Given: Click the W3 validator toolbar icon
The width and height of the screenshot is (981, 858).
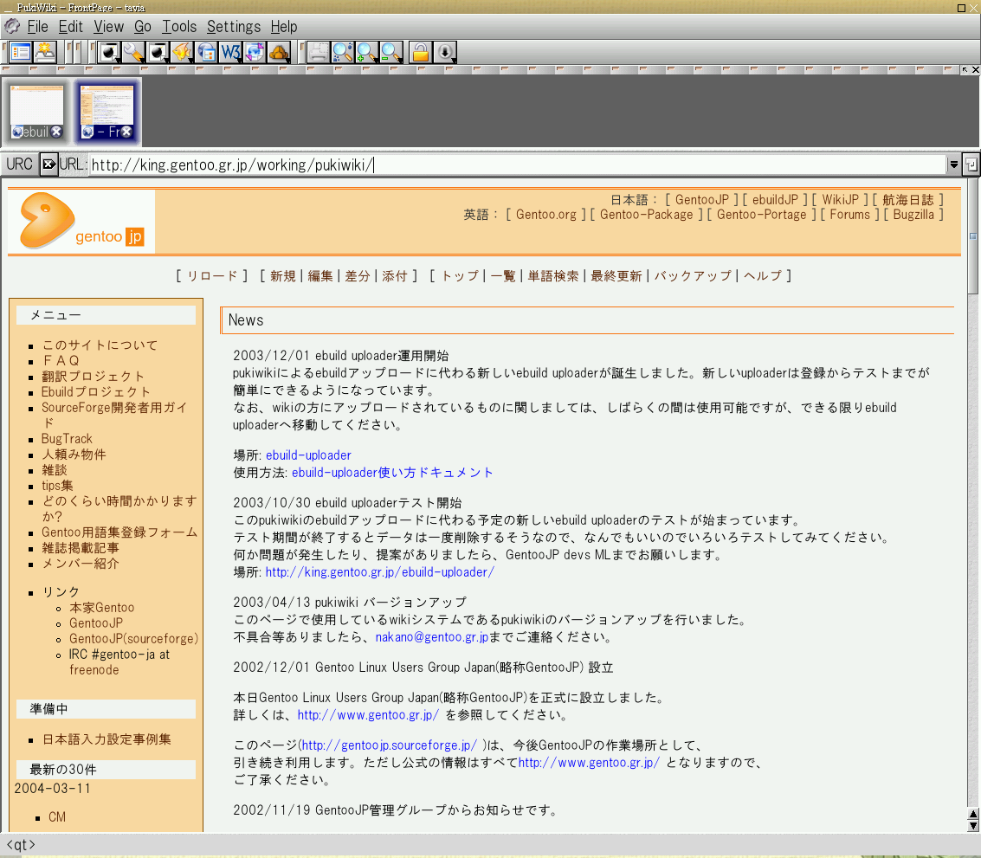Looking at the screenshot, I should pos(230,53).
